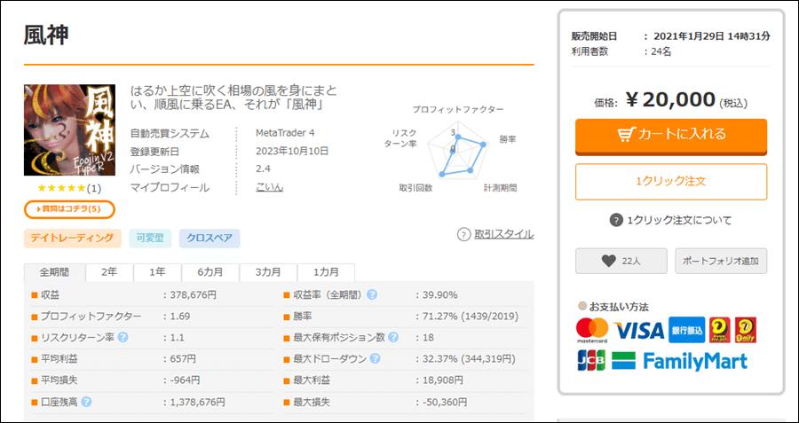Select the デイトレーディング tag
Image resolution: width=799 pixels, height=423 pixels.
point(73,239)
